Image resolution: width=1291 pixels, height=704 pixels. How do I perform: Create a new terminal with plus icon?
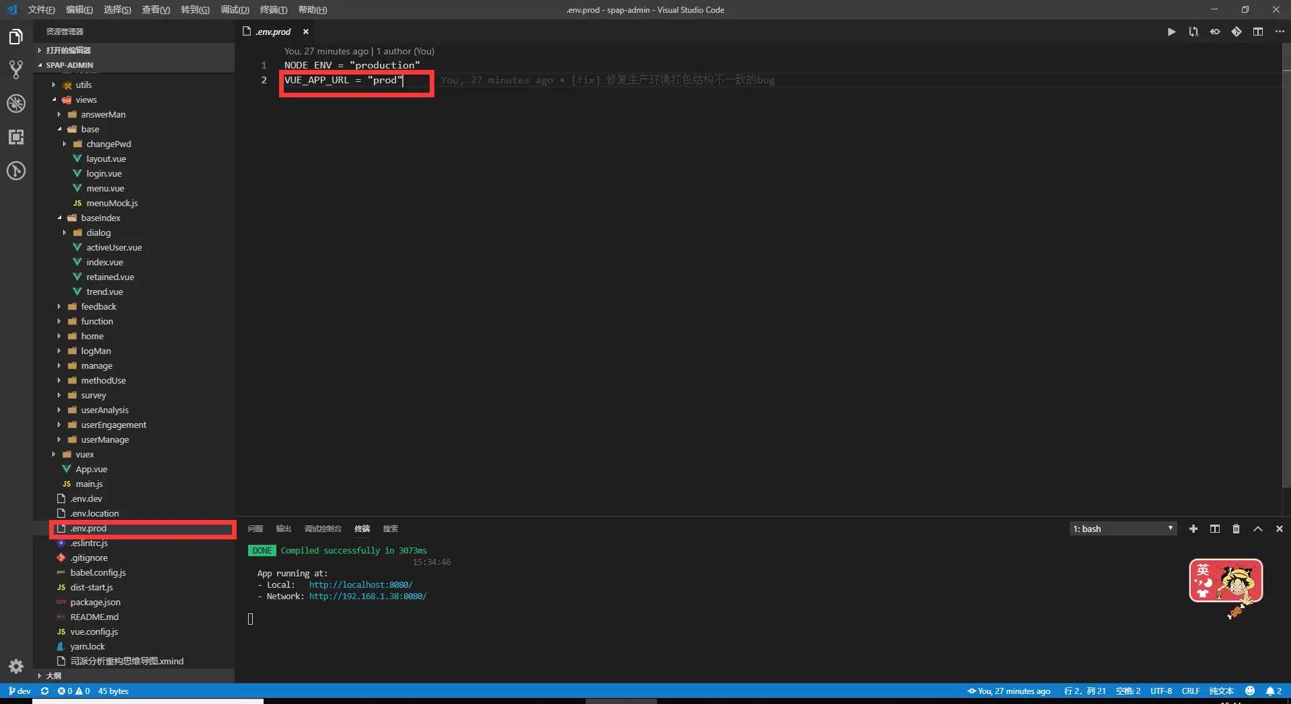click(1194, 529)
